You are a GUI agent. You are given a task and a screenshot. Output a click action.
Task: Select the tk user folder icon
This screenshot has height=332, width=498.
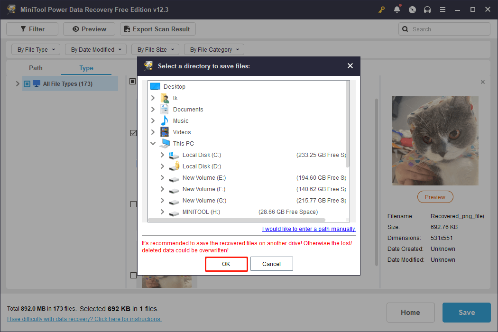pyautogui.click(x=165, y=98)
